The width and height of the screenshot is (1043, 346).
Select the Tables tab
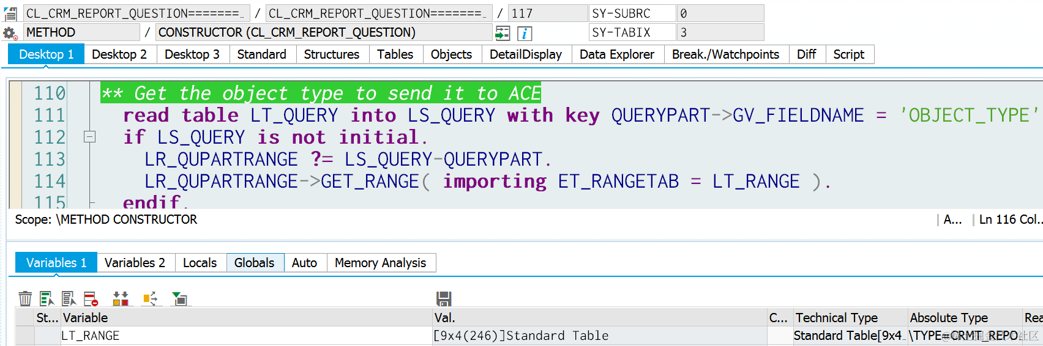[x=395, y=54]
